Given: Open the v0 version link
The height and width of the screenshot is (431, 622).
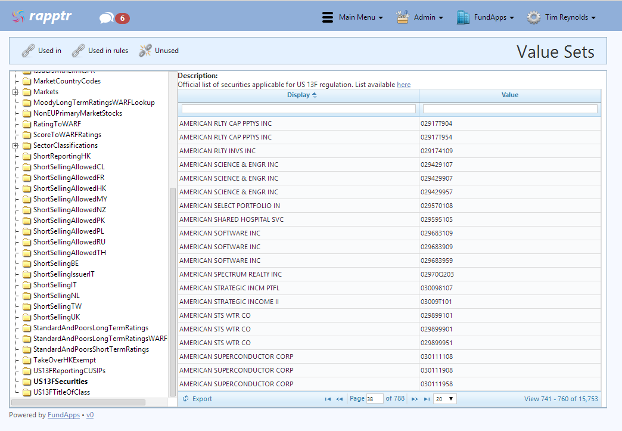Looking at the screenshot, I should (89, 415).
